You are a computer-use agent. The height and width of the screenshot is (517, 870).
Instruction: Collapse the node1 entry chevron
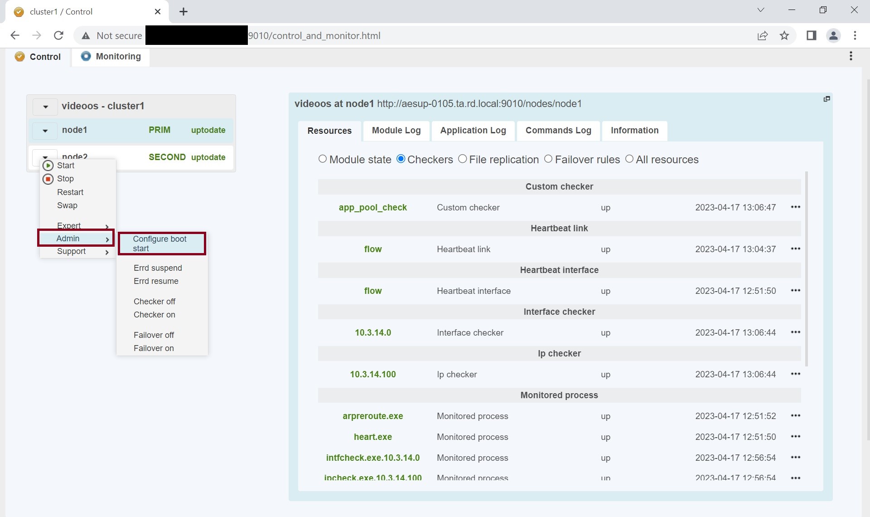[x=44, y=130]
